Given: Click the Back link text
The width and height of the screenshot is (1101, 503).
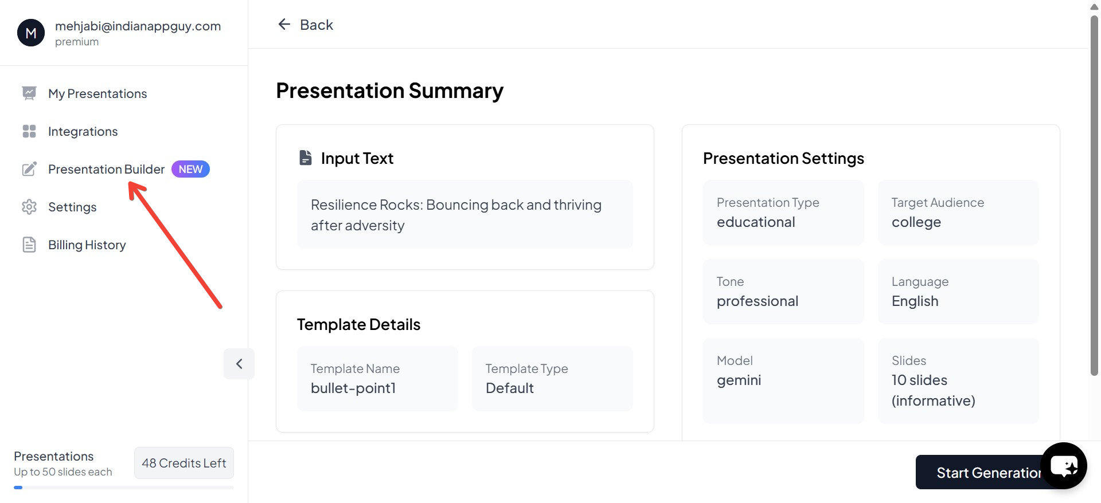Looking at the screenshot, I should (316, 25).
